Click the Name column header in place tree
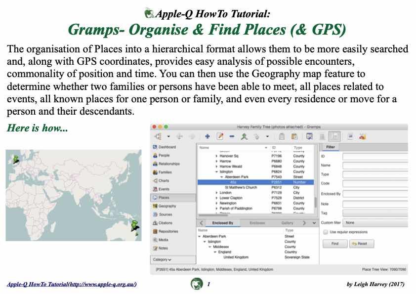This screenshot has height=294, width=416. point(233,148)
